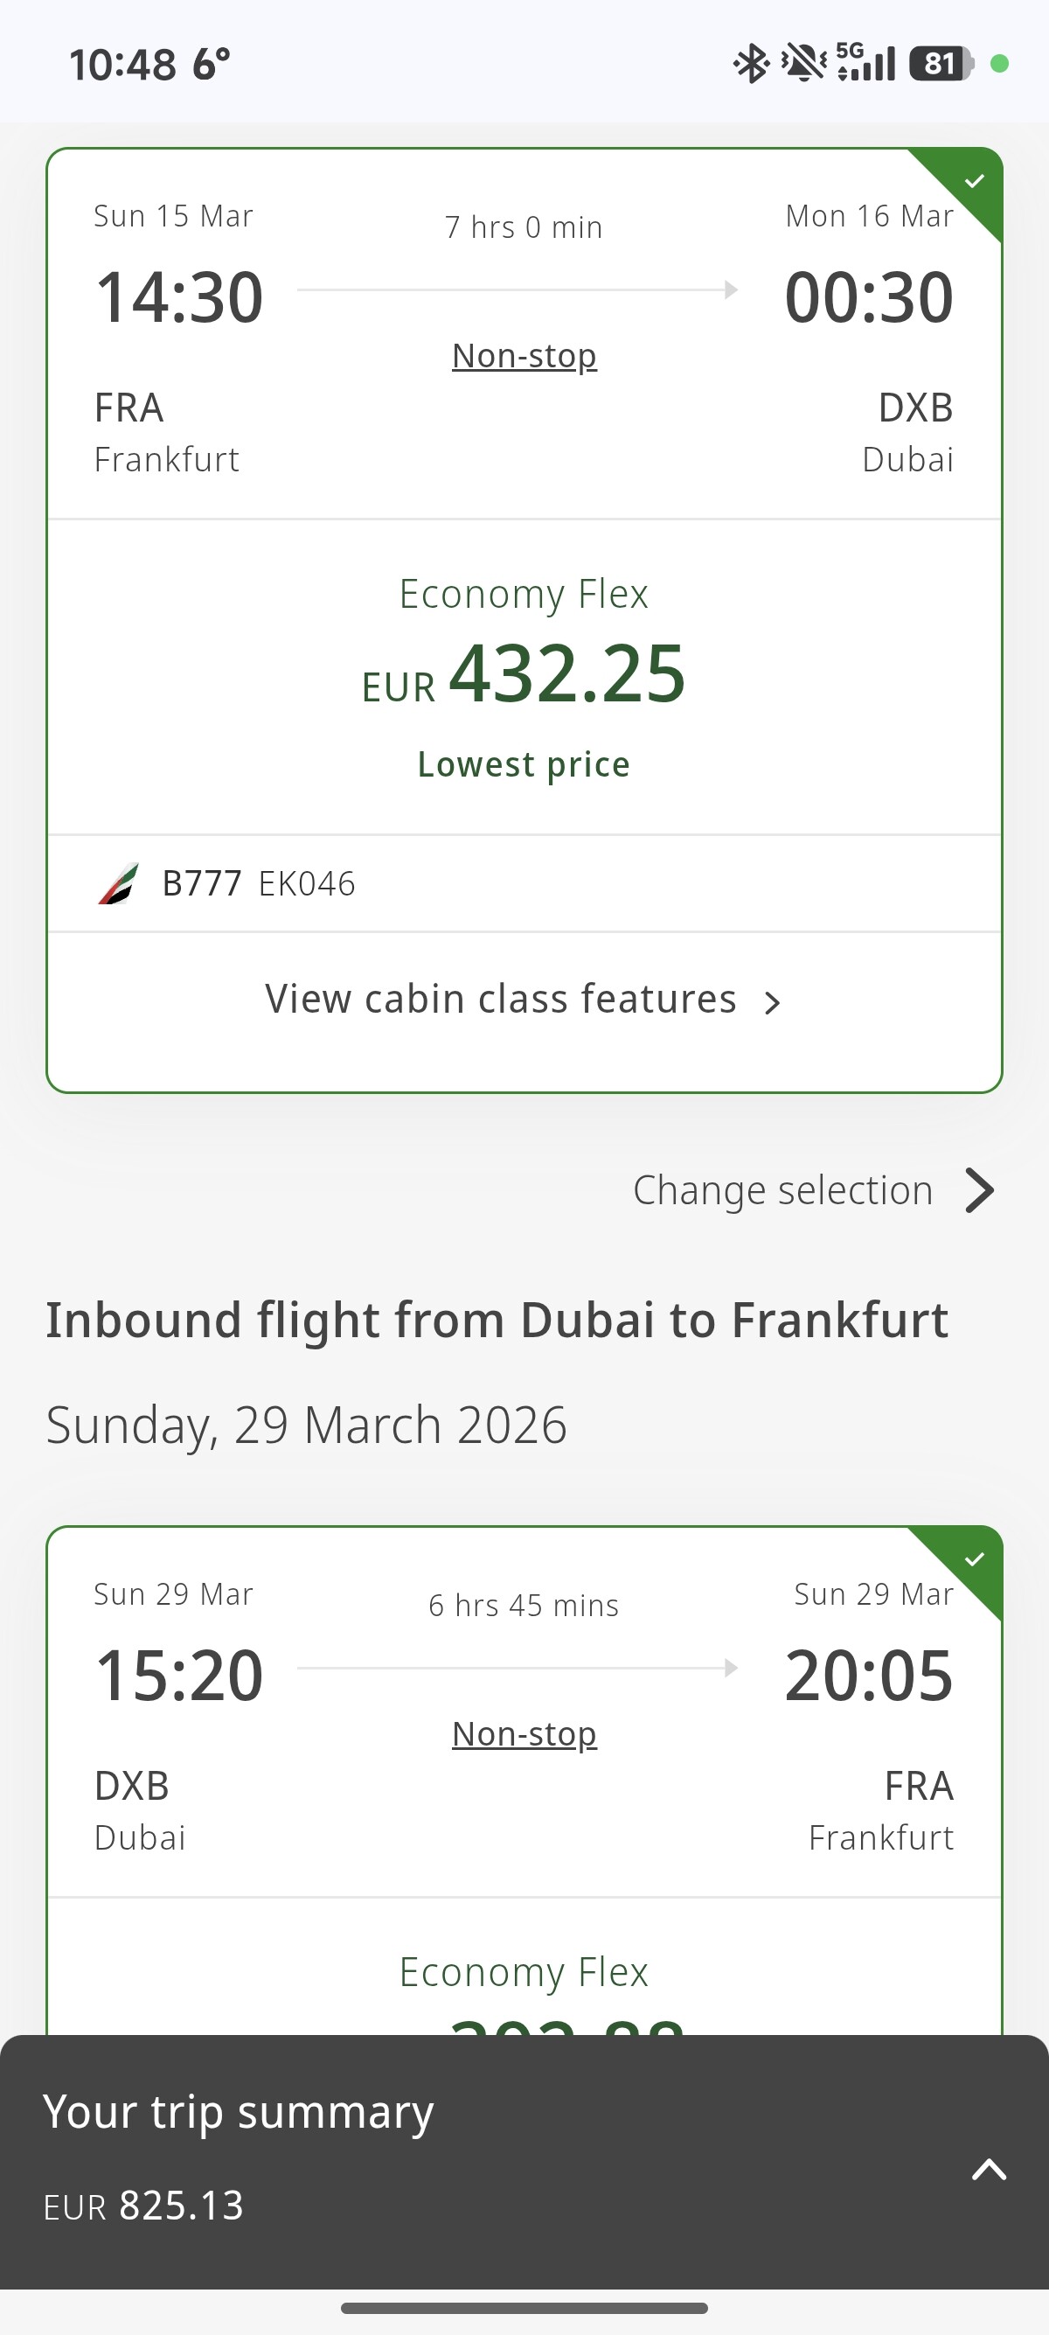Screen dimensions: 1049x2335
Task: Open View cabin class features chevron
Action: pos(772,1002)
